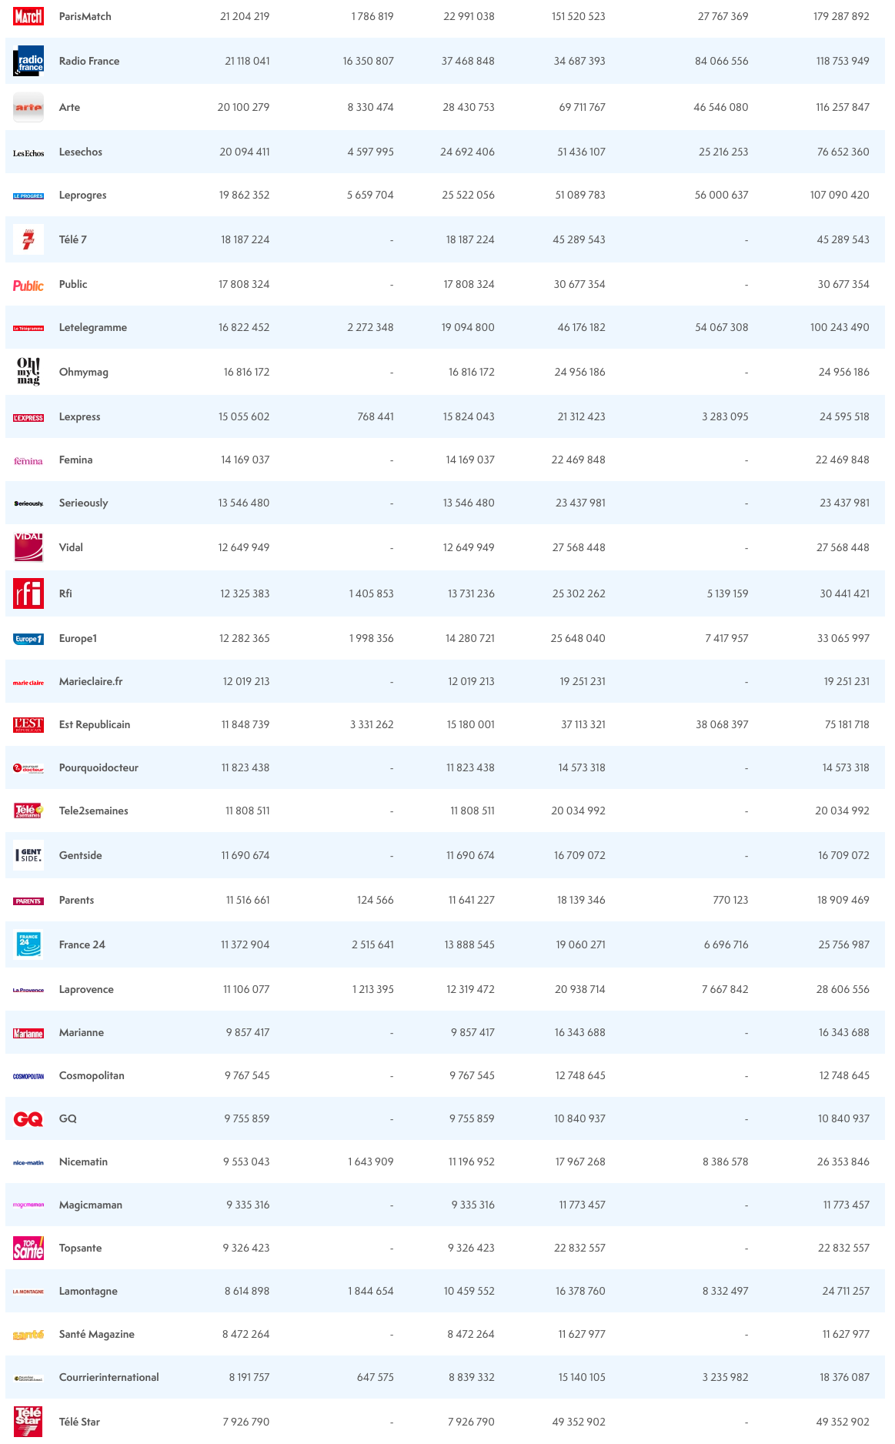The width and height of the screenshot is (895, 1444).
Task: Click the Oh My Mag logo
Action: point(28,371)
